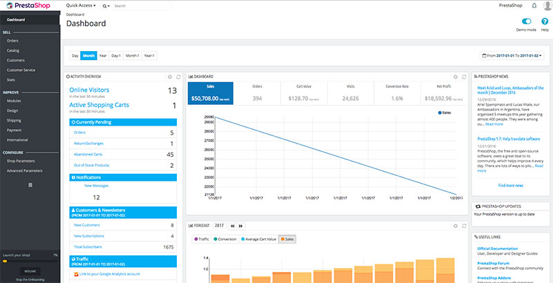The width and height of the screenshot is (553, 283).
Task: Click the RESUME onboarding button
Action: [x=30, y=271]
